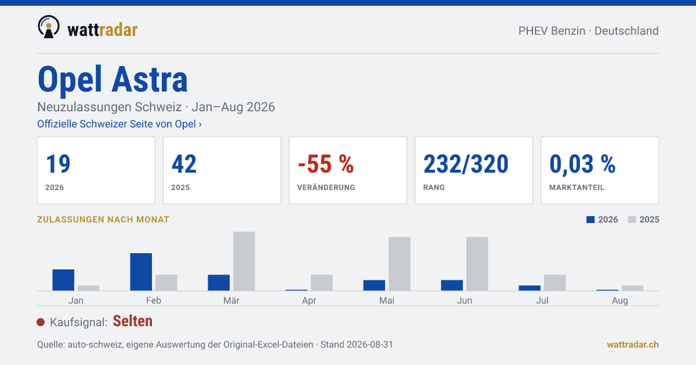
Task: Click the Selten purchase signal value
Action: coord(133,321)
